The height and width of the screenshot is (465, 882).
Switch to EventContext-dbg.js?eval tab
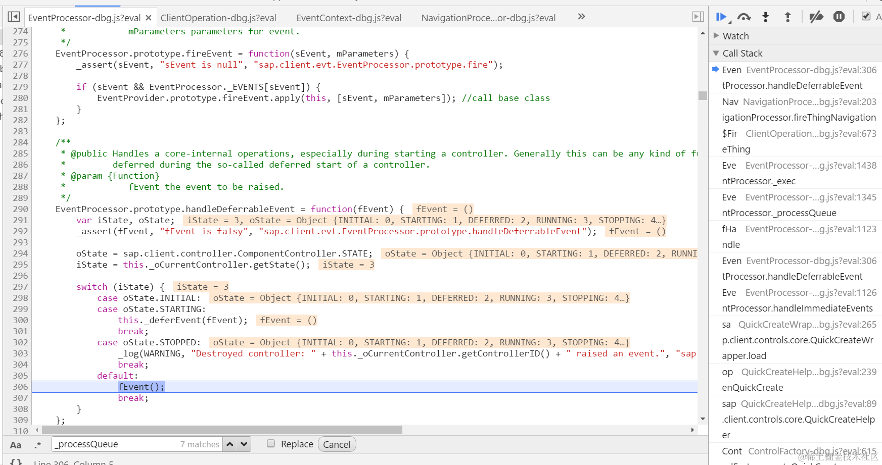(x=349, y=18)
